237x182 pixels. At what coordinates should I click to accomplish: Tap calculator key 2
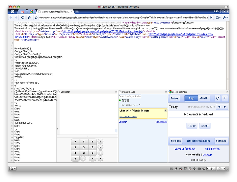point(84,153)
